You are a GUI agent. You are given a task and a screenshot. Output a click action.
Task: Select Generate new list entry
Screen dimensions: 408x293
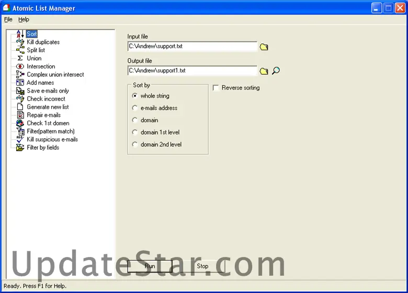pyautogui.click(x=48, y=107)
